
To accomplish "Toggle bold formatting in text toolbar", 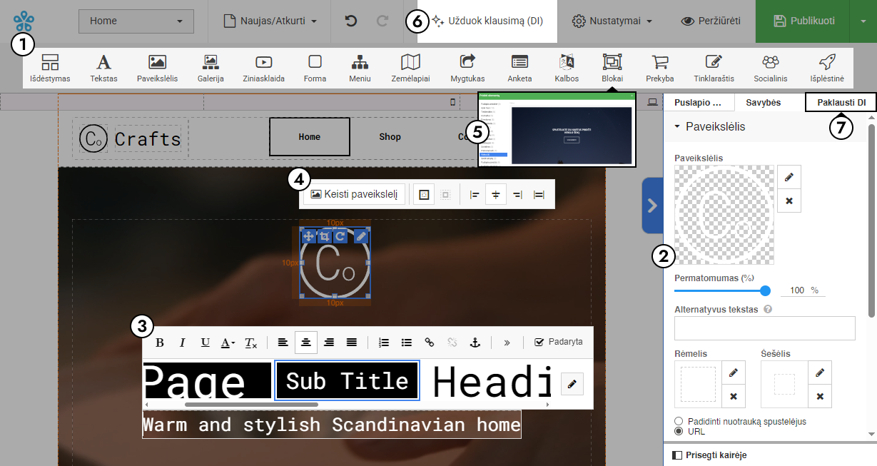I will coord(160,343).
